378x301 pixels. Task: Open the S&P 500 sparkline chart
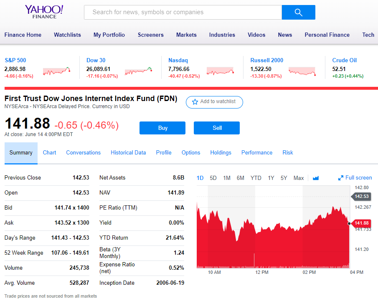56,71
